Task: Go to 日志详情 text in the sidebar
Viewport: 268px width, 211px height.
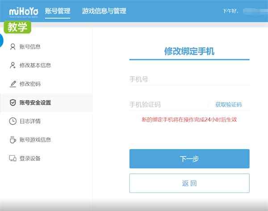Action: point(30,121)
